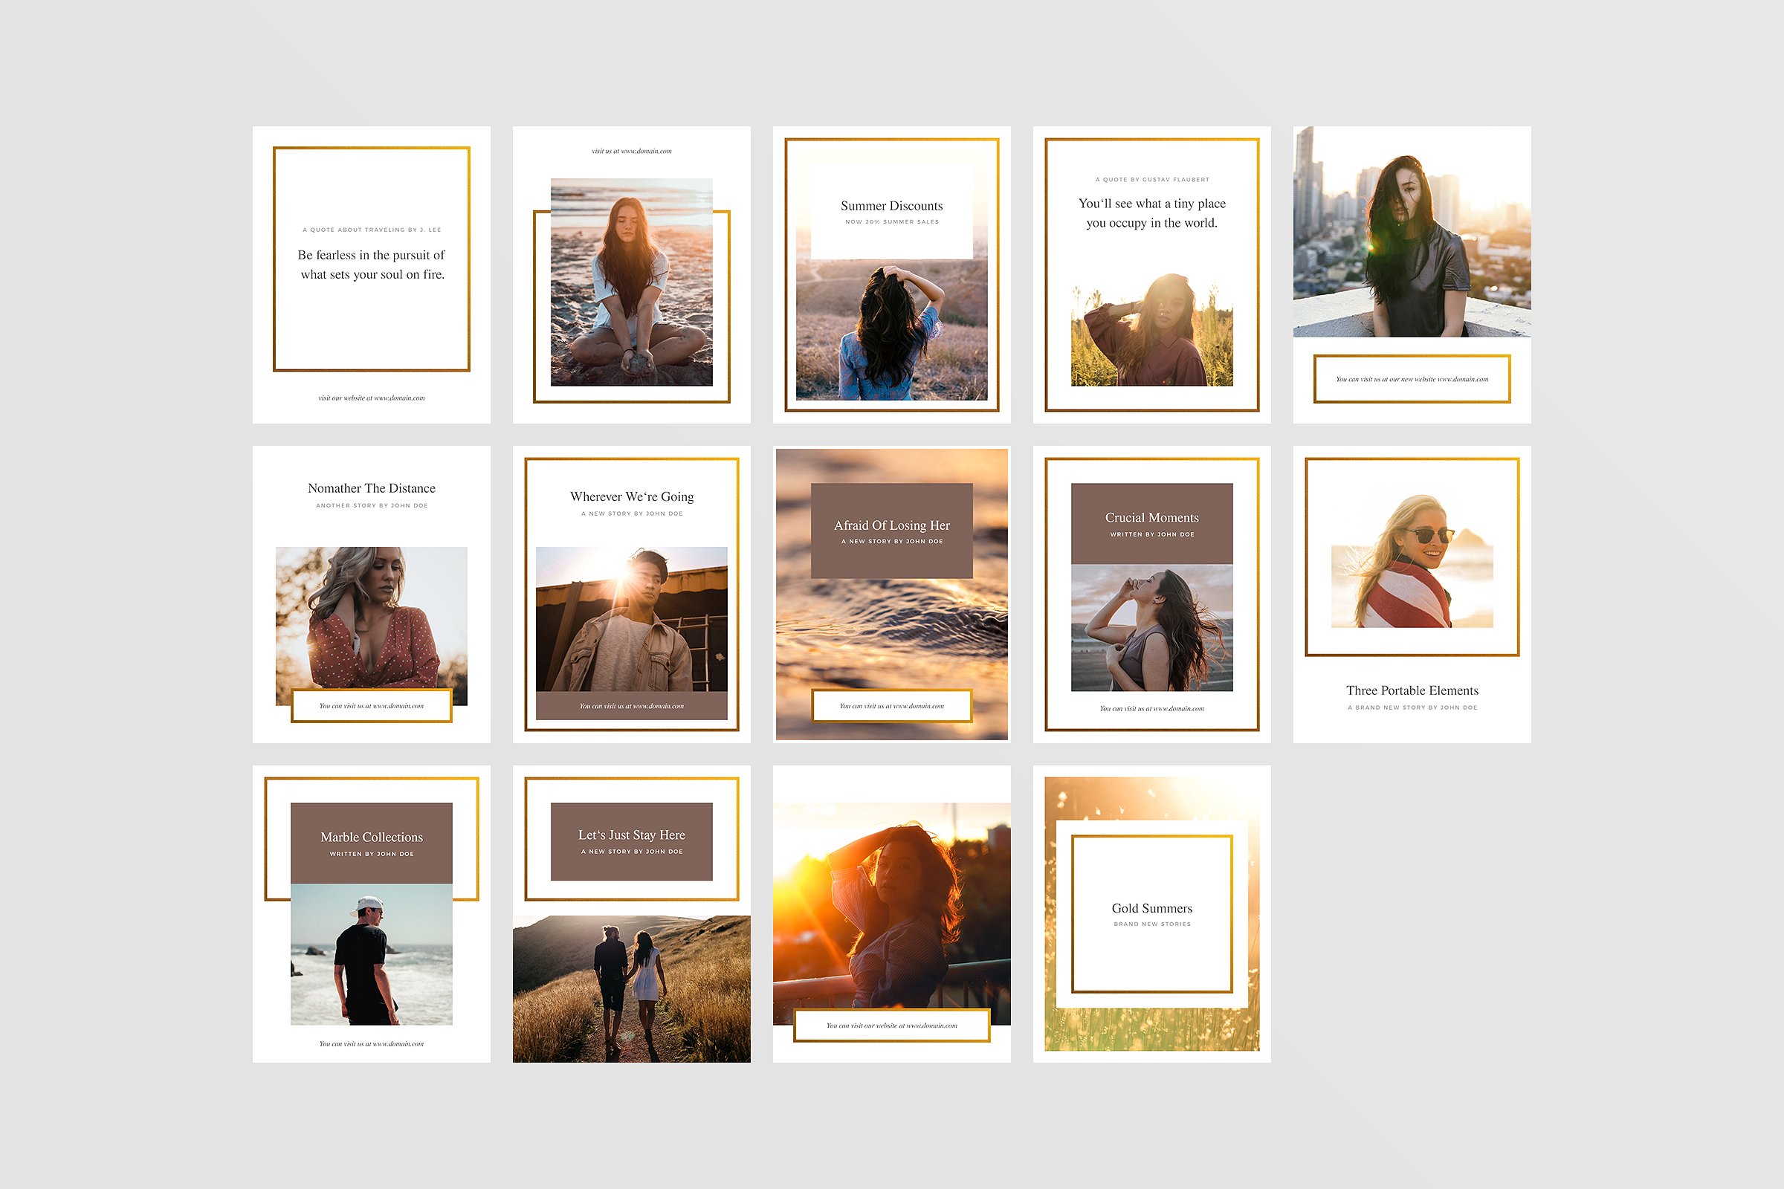Click gold-framed 'new website www.domain.com' box
Viewport: 1784px width, 1189px height.
tap(1412, 379)
